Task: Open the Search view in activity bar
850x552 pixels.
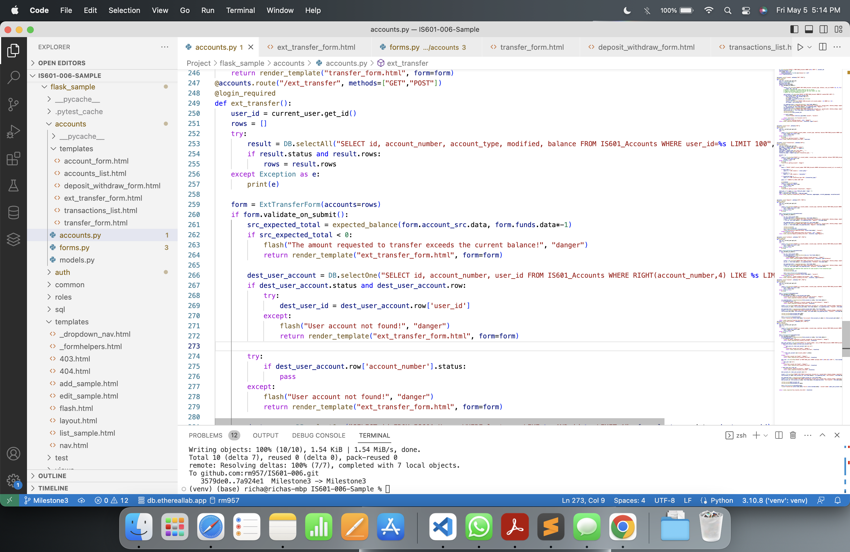Action: 13,77
